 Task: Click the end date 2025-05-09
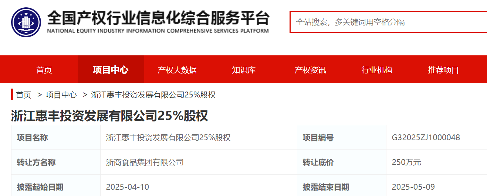coord(413,187)
